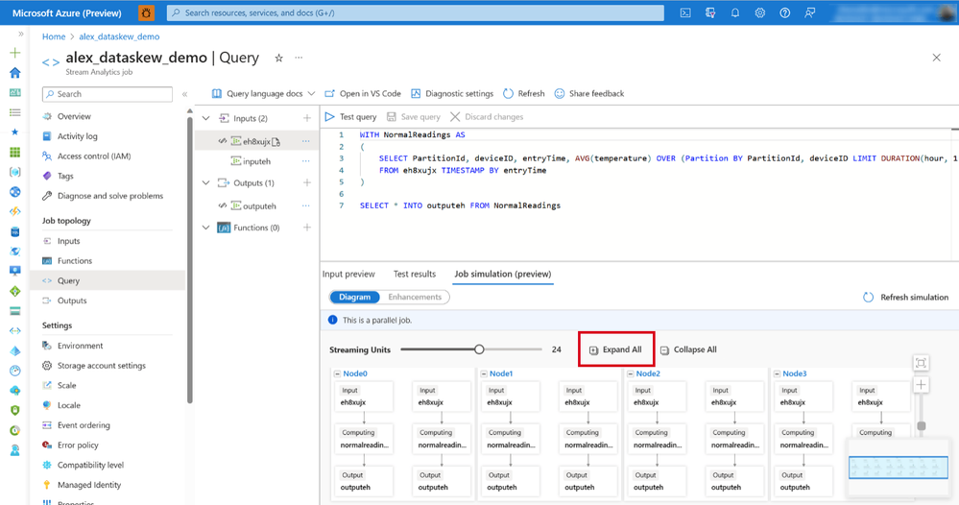Open Cloud Shell from the top bar
Screen dimensions: 959x505
(685, 12)
